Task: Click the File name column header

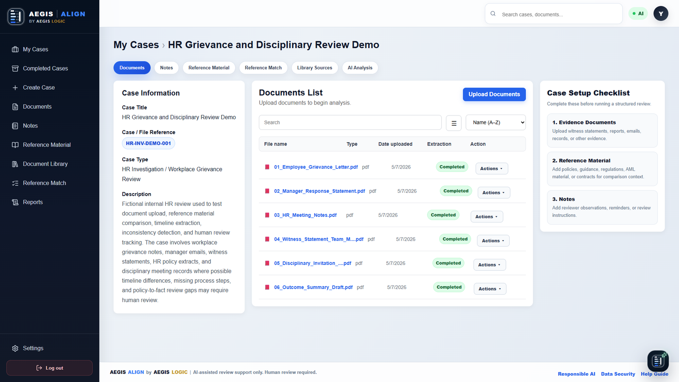Action: (x=275, y=144)
